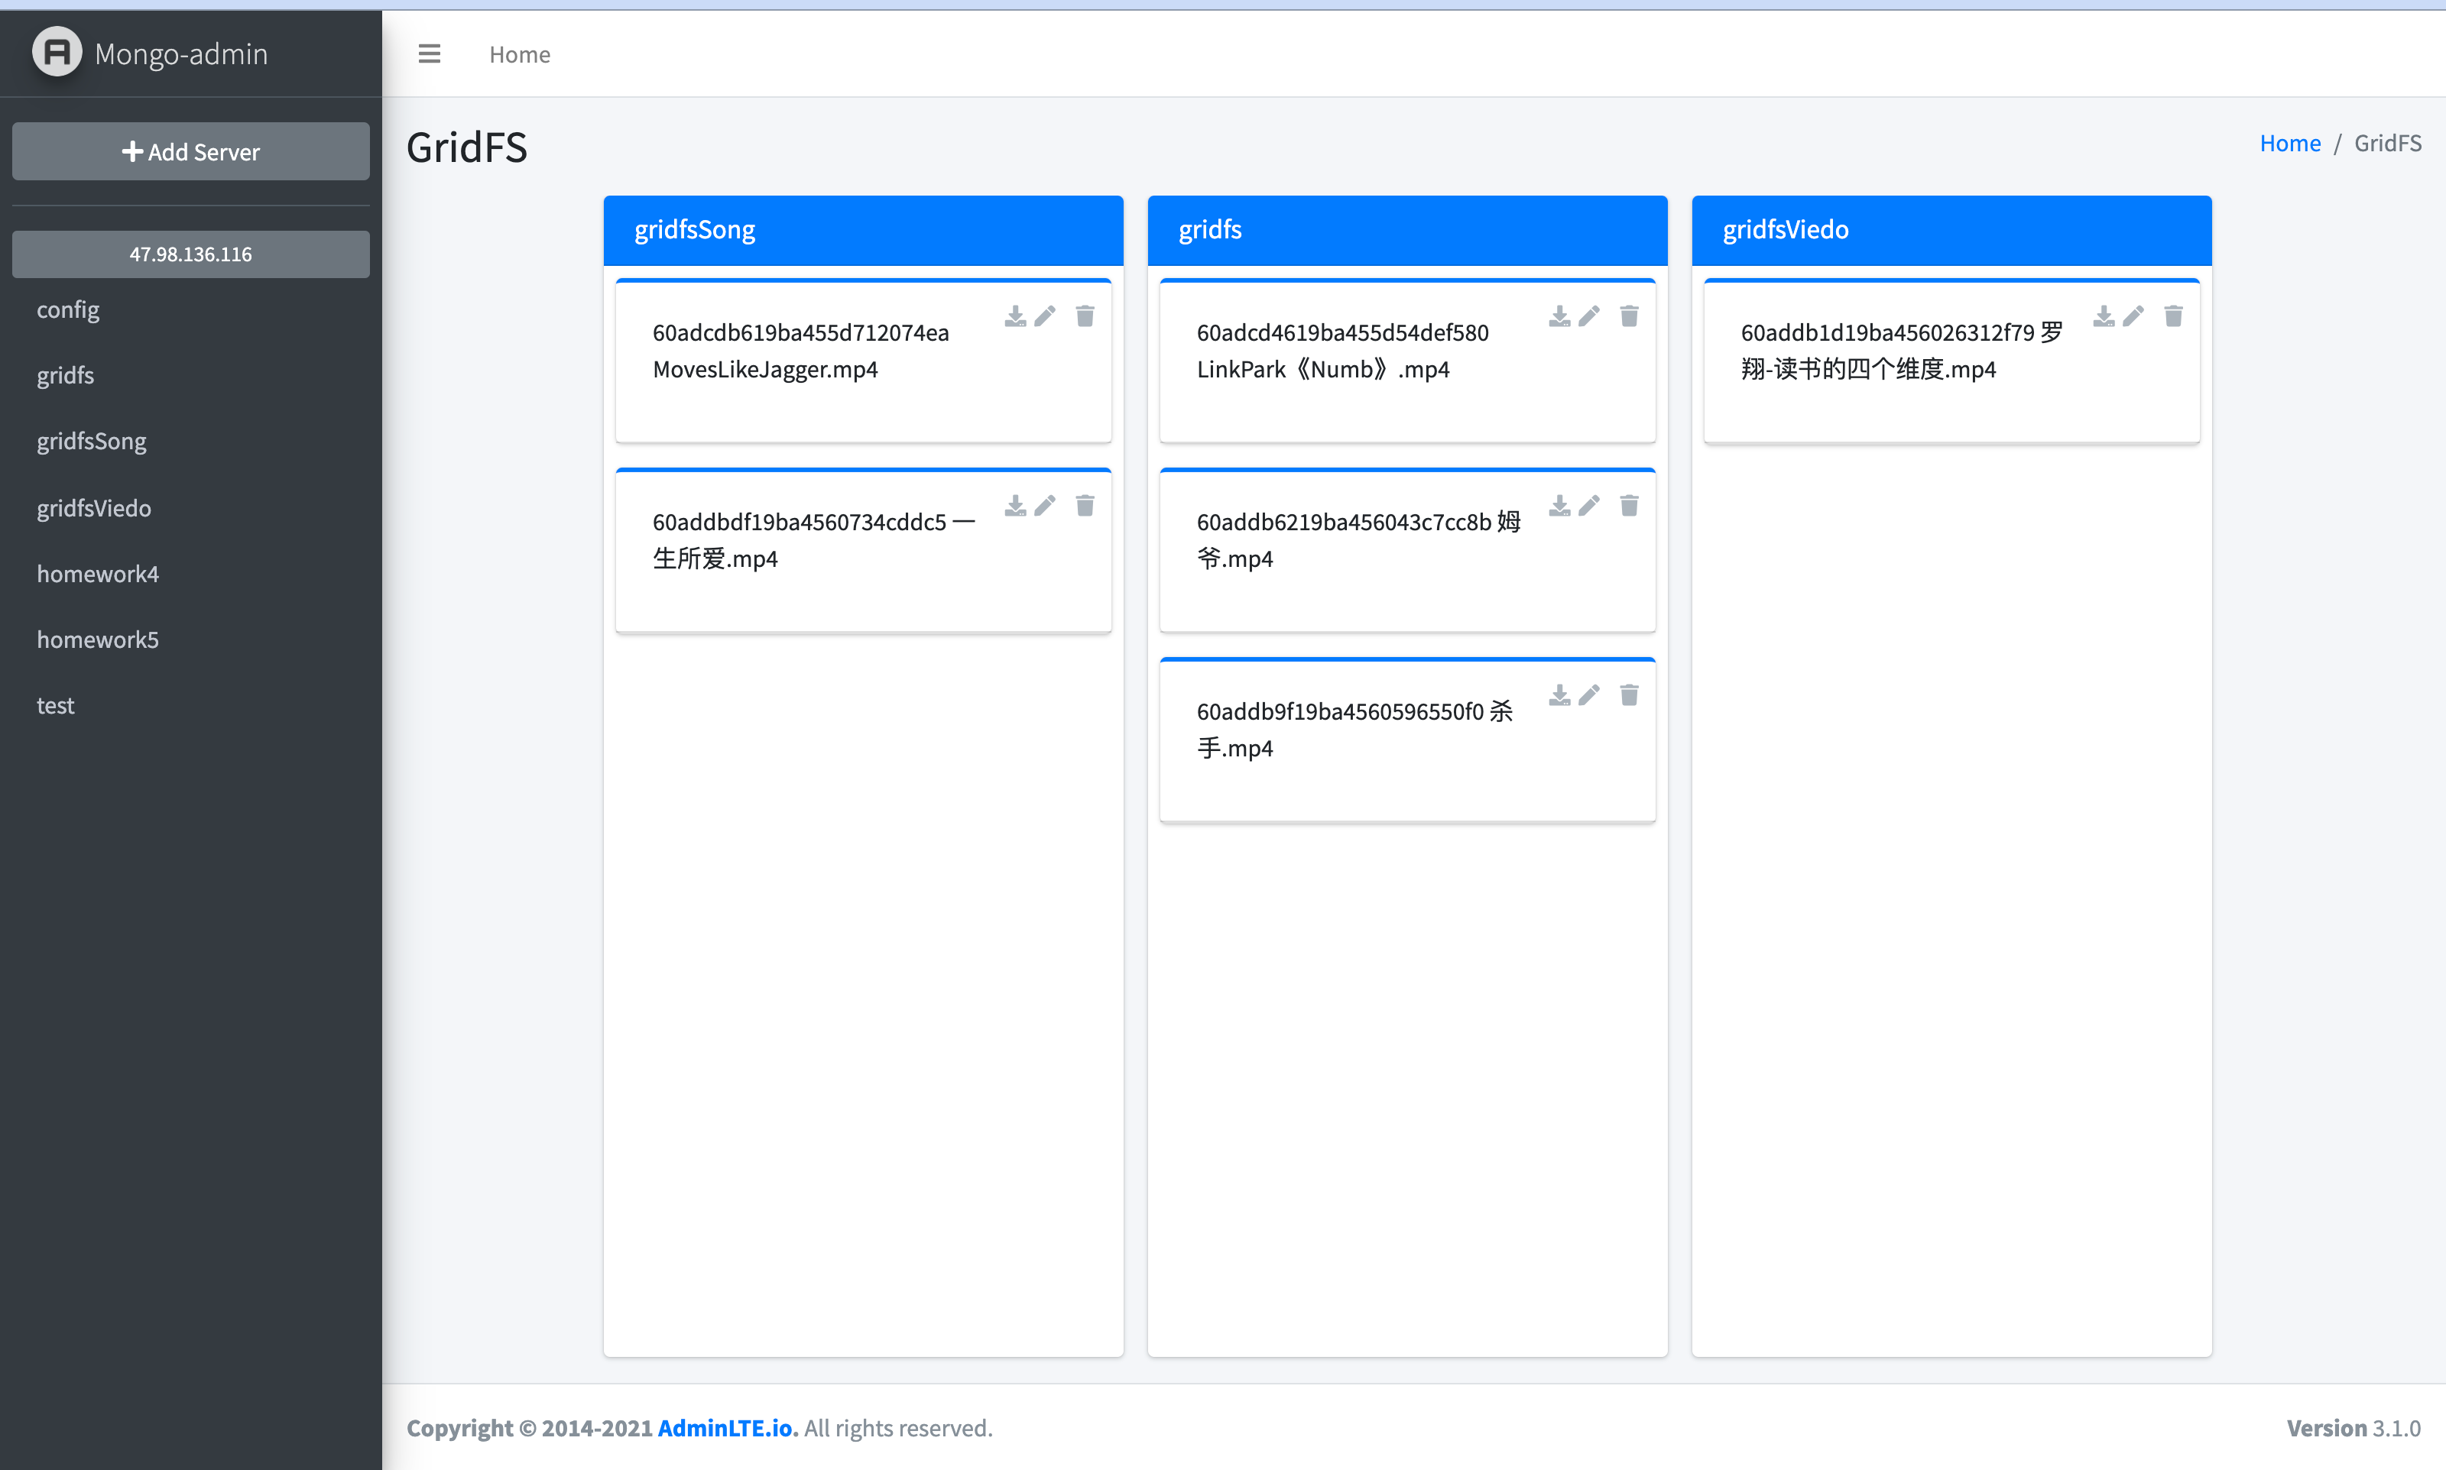Edit the MovesLikeJagger.mp4 entry
The image size is (2446, 1470).
[1044, 316]
